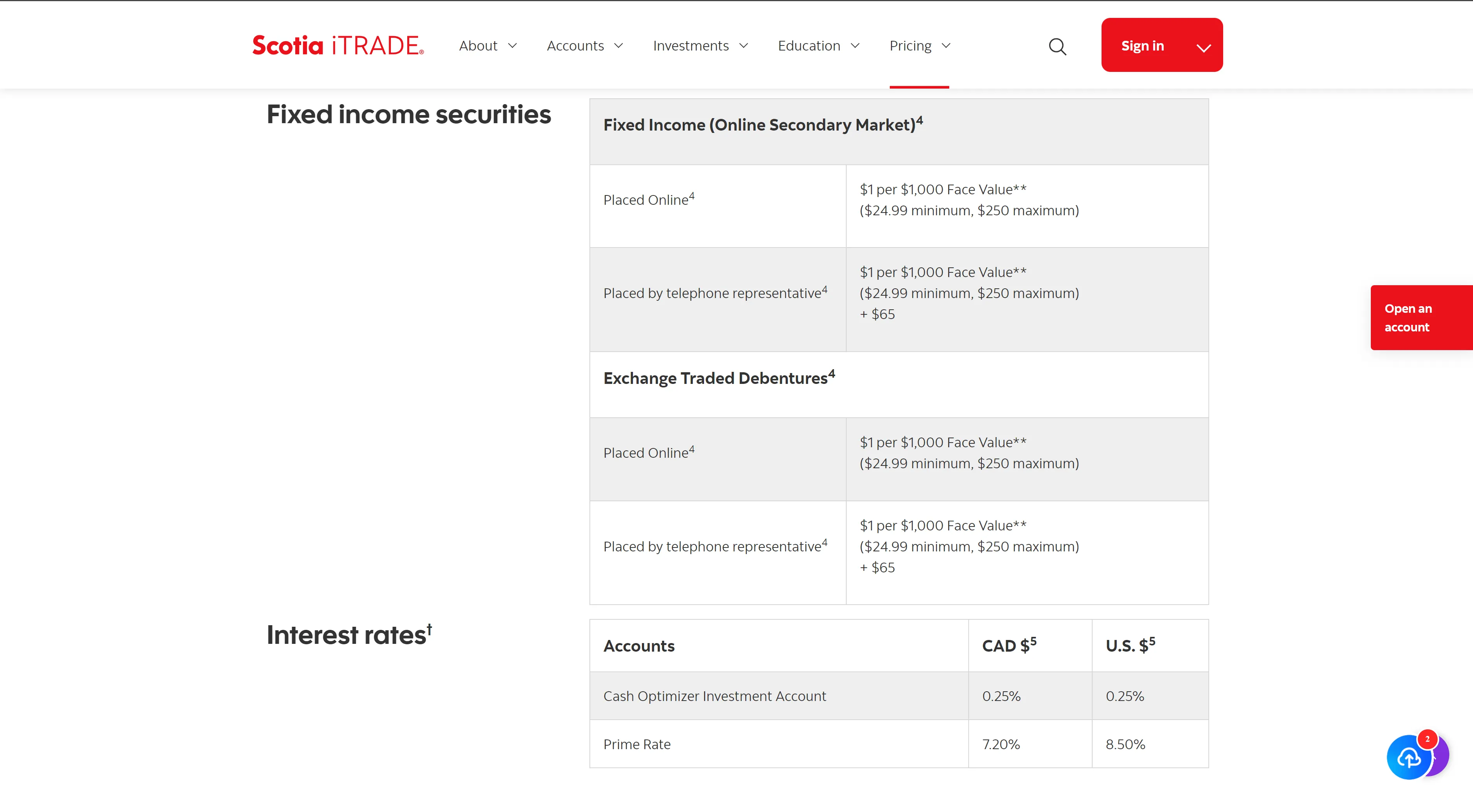
Task: Click the Sign in text
Action: click(1142, 46)
